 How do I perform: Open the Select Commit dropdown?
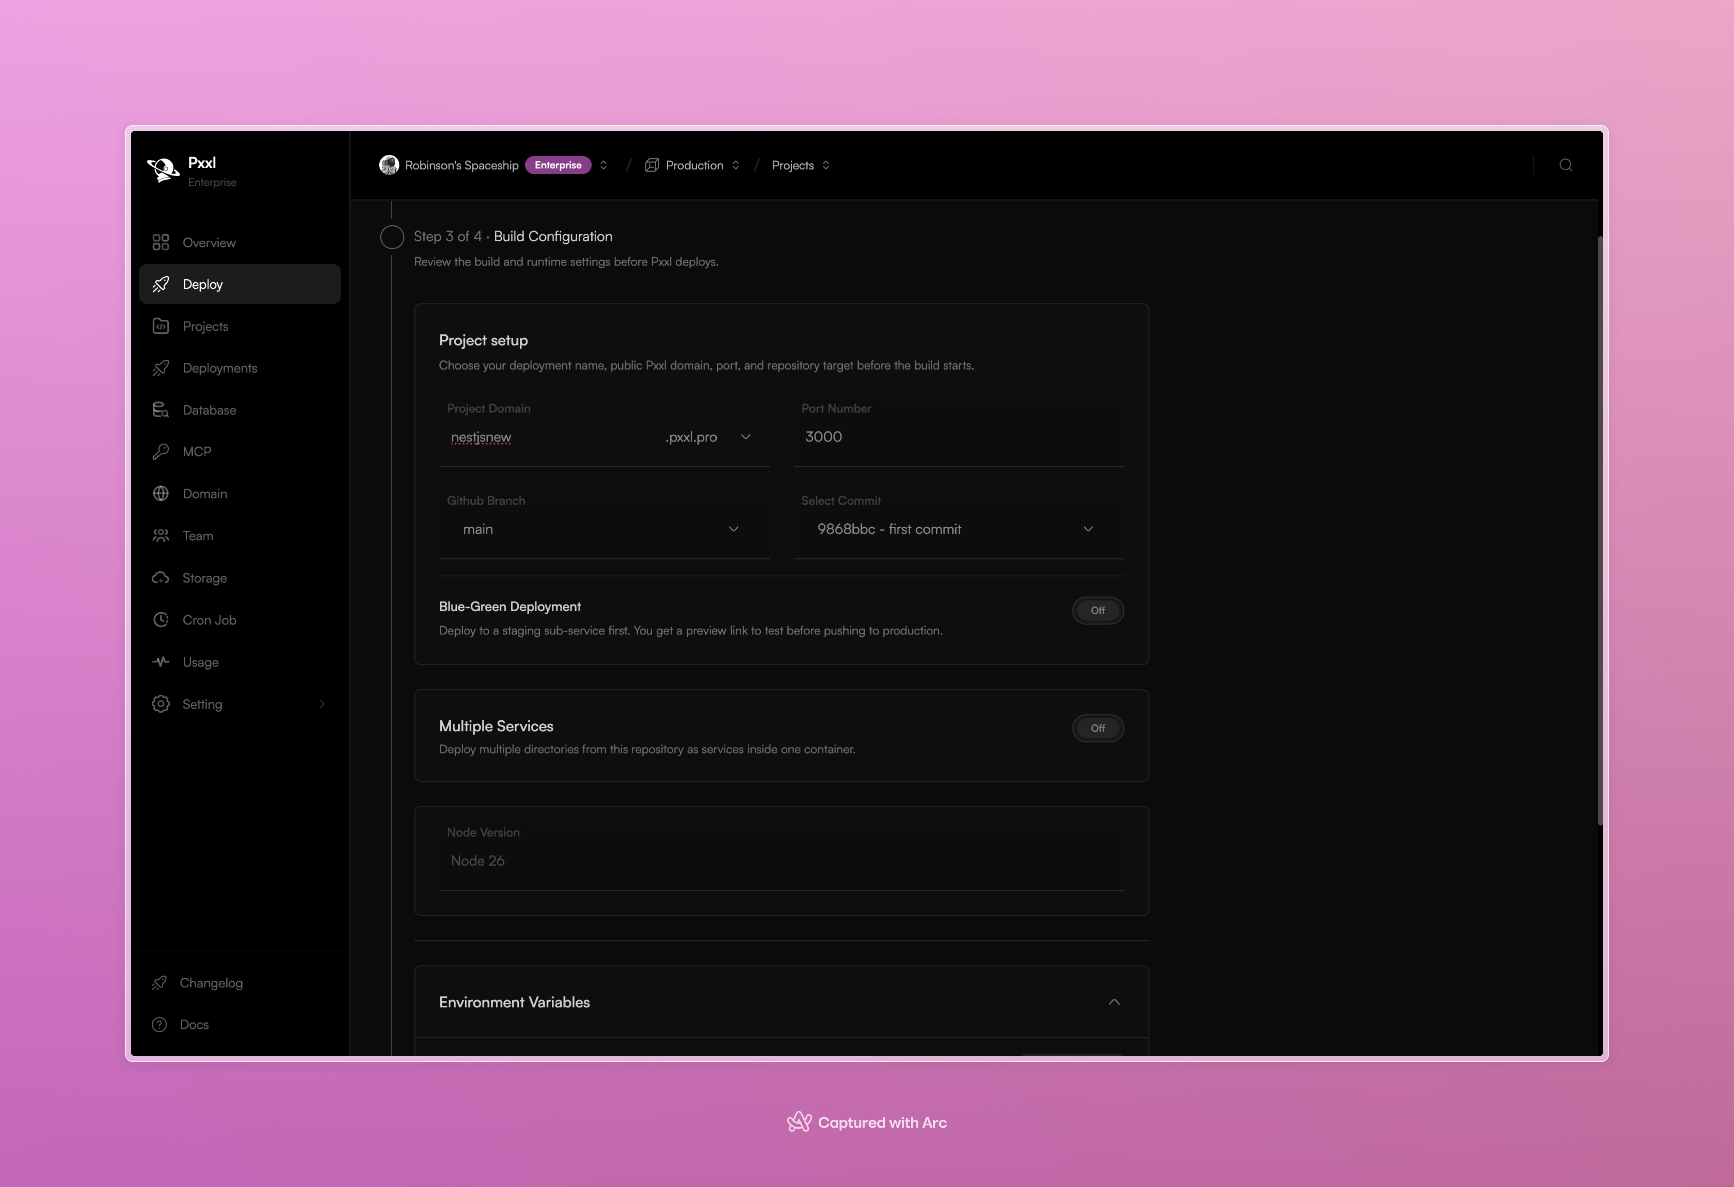959,529
